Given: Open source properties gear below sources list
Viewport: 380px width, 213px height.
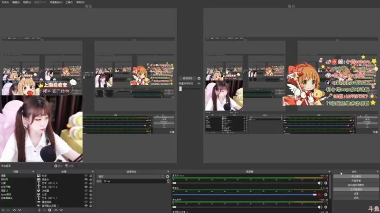Looking at the screenshot, I should pos(50,210).
